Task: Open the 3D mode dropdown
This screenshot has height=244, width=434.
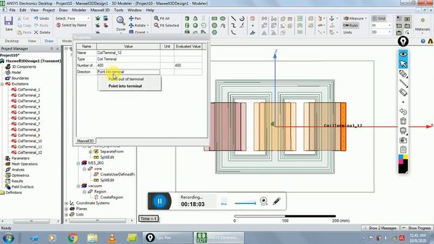Action: (x=381, y=32)
